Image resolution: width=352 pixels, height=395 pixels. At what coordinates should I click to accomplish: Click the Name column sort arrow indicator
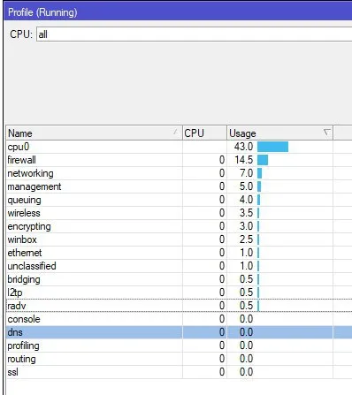pos(176,132)
